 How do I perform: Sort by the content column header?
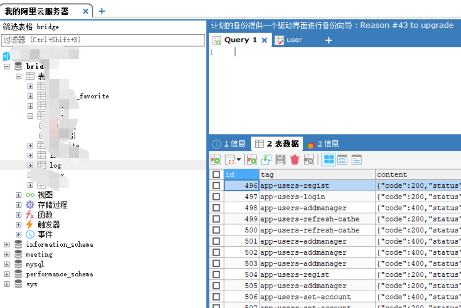pyautogui.click(x=418, y=175)
